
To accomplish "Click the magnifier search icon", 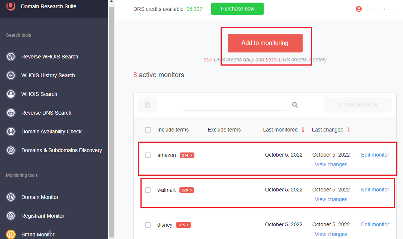I will pyautogui.click(x=295, y=105).
